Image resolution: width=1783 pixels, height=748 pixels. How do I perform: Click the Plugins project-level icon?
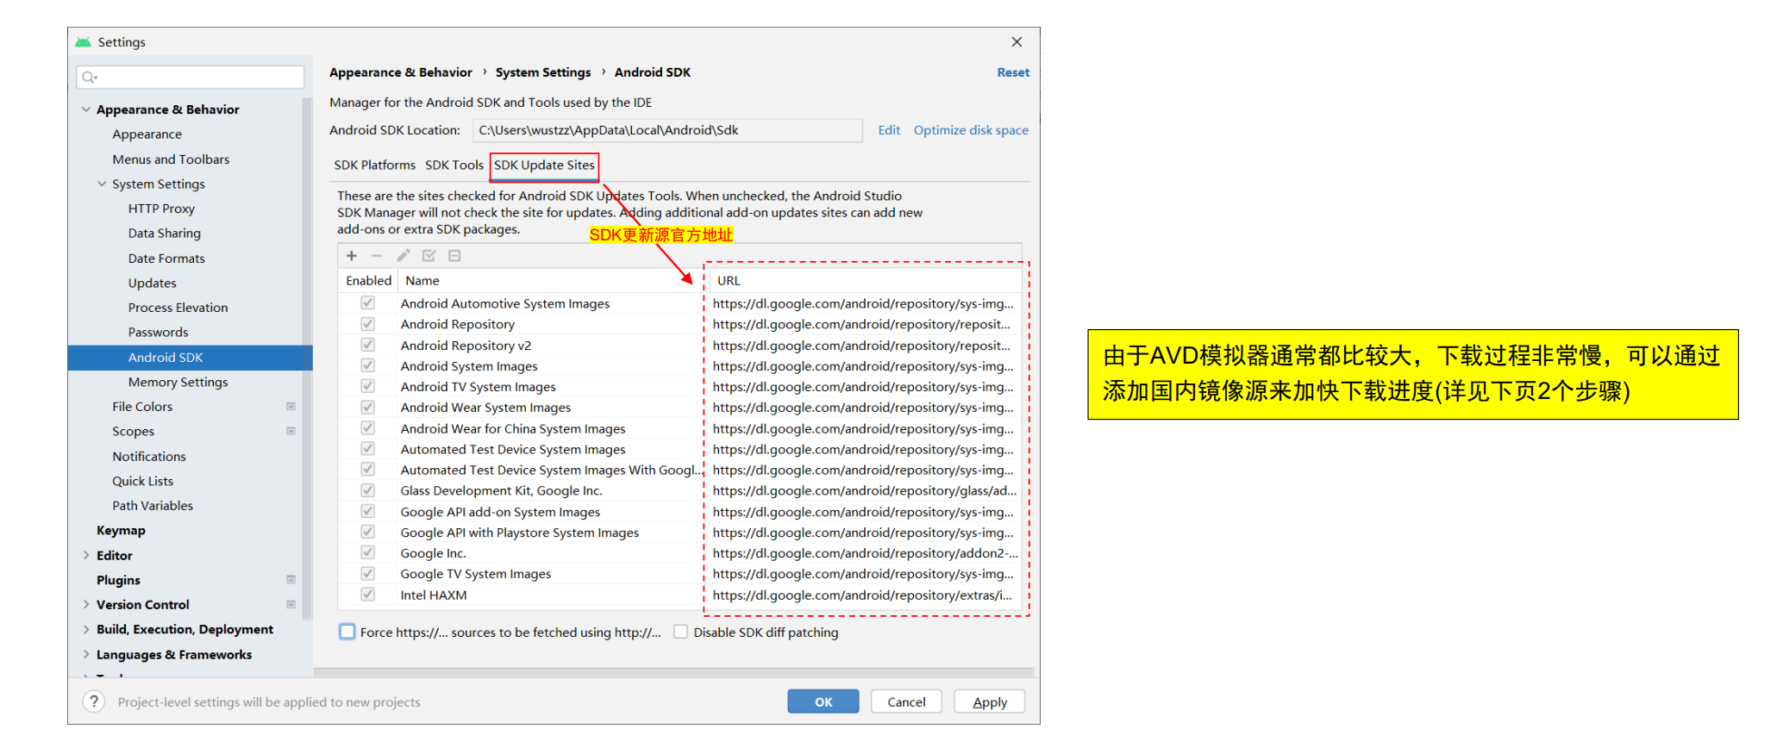click(x=291, y=580)
